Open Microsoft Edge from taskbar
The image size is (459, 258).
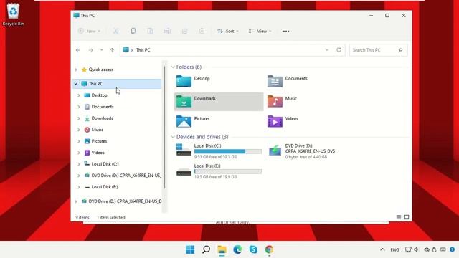(237, 249)
